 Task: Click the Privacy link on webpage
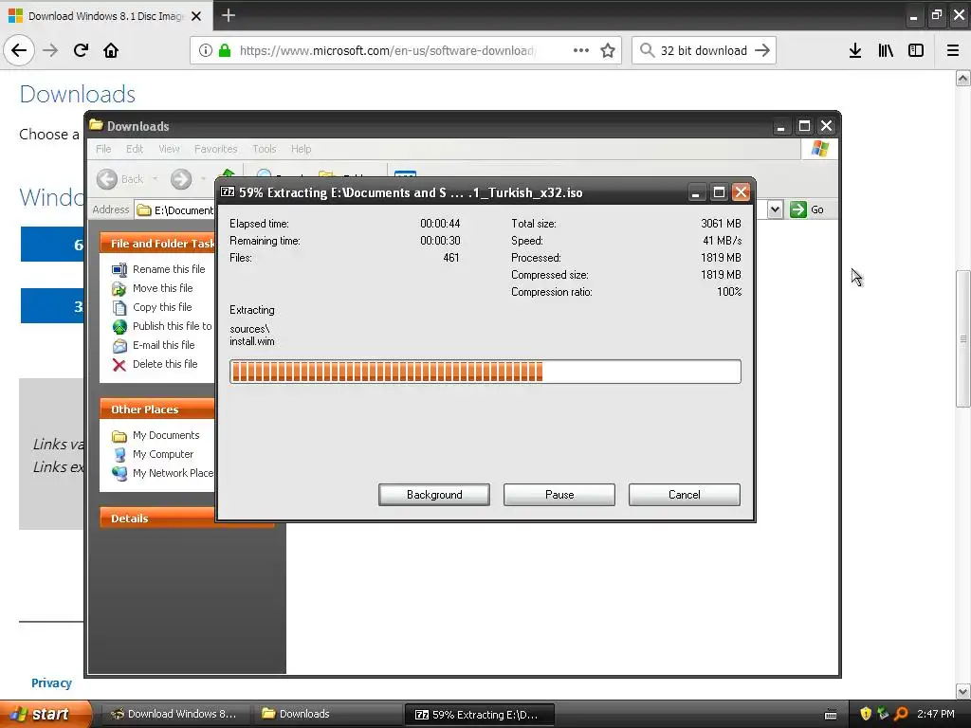point(51,682)
